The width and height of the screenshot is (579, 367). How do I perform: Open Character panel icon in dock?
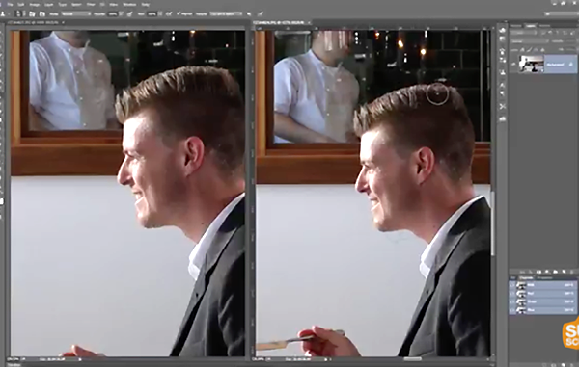tap(502, 85)
